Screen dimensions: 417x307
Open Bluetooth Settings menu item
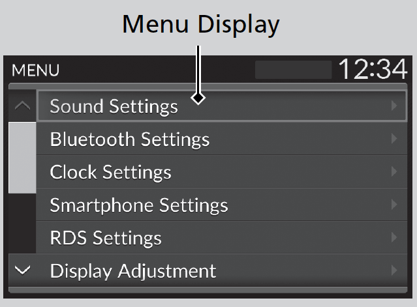click(x=130, y=139)
